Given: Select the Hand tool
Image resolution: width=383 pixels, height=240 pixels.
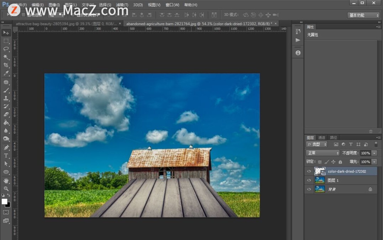Looking at the screenshot, I should tap(6, 180).
